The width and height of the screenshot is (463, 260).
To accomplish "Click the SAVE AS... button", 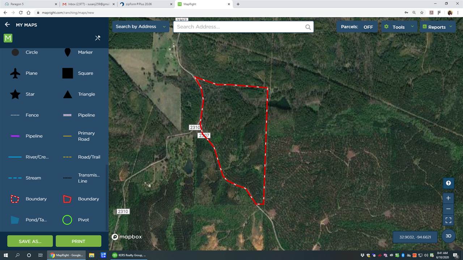I will [x=30, y=241].
